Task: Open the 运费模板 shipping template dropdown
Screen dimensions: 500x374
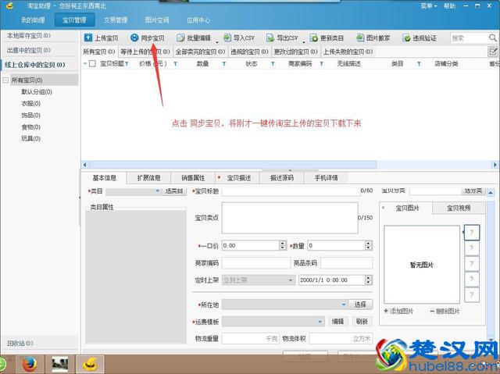Action: (273, 322)
